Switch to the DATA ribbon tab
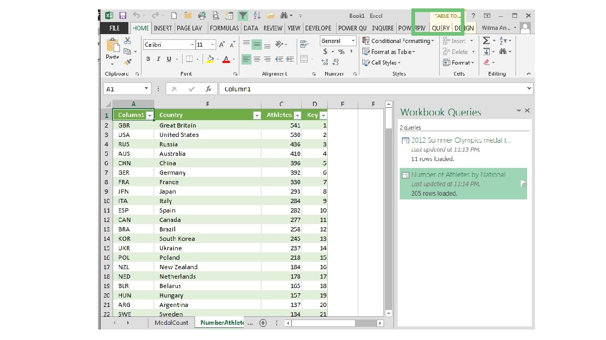 (251, 28)
